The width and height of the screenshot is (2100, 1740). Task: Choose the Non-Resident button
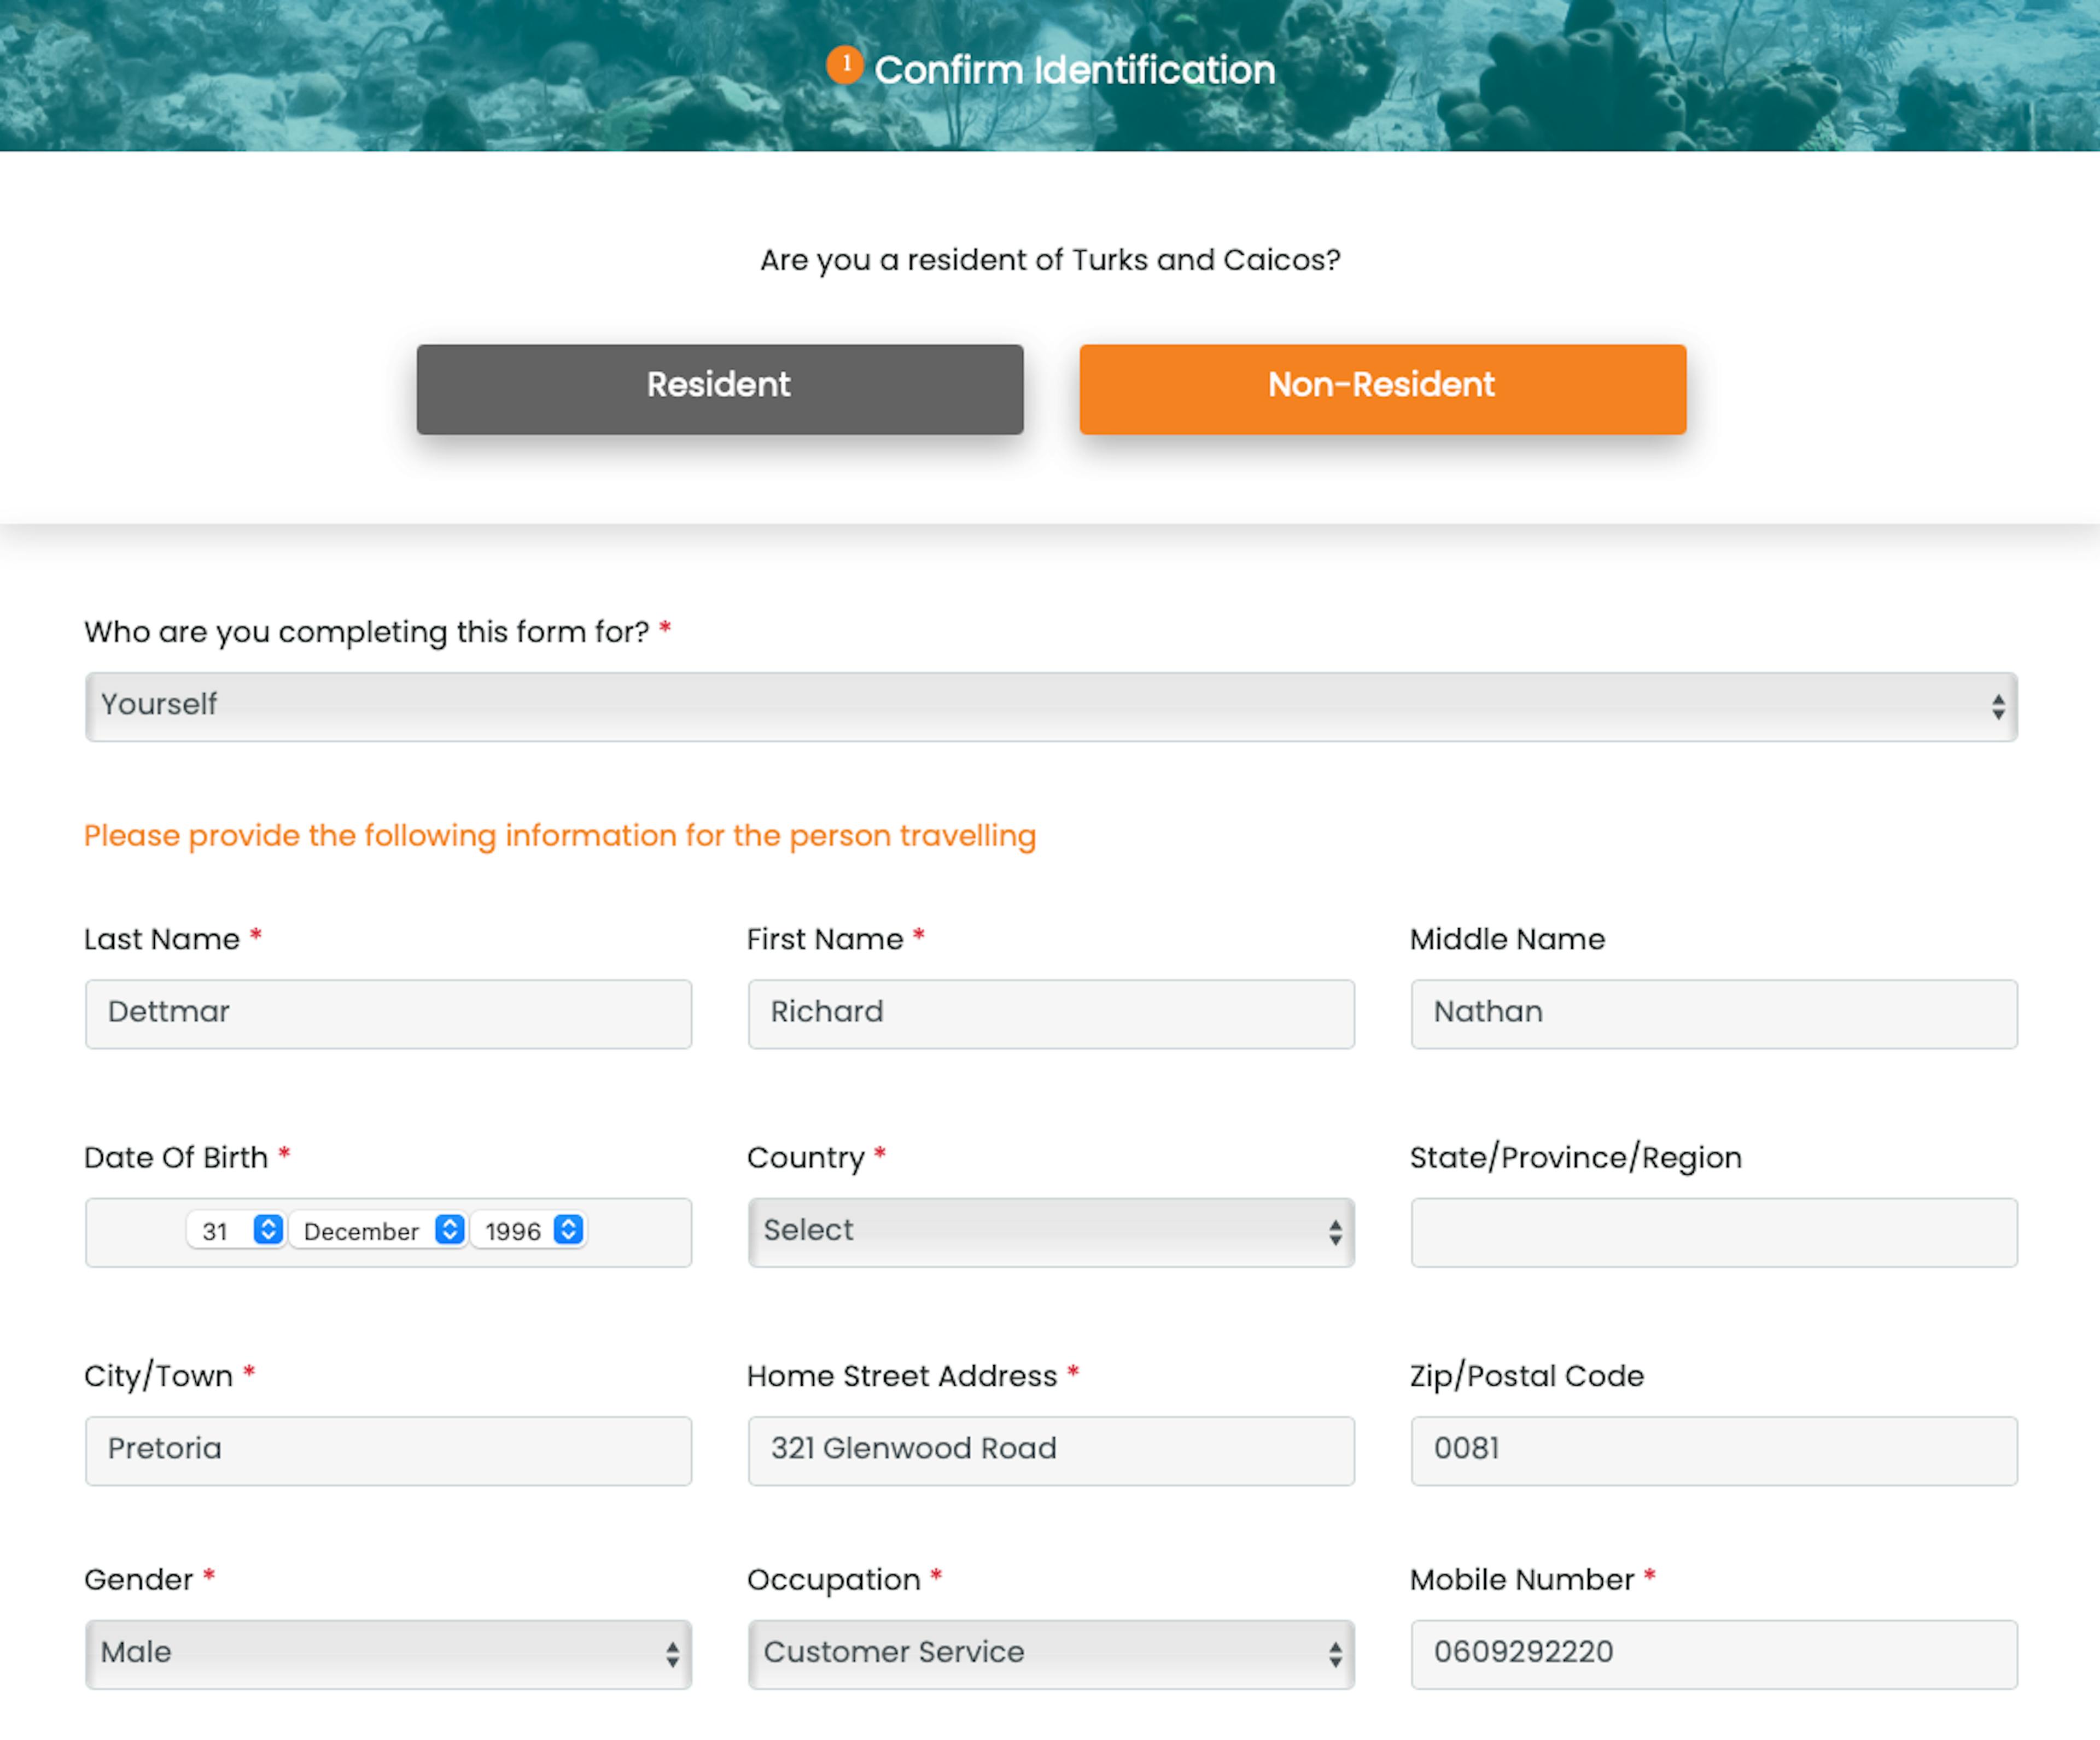coord(1382,389)
